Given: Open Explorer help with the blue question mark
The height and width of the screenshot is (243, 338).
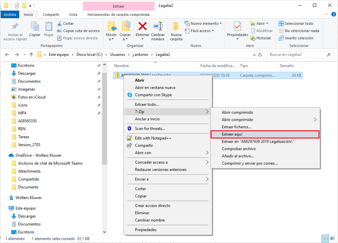Looking at the screenshot, I should click(x=333, y=15).
